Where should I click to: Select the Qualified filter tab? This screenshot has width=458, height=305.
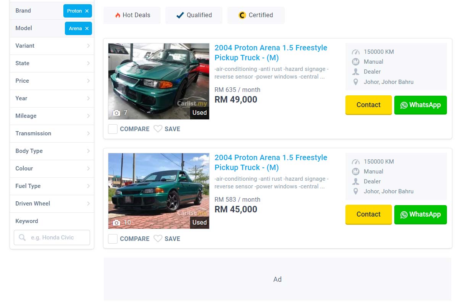click(x=194, y=15)
